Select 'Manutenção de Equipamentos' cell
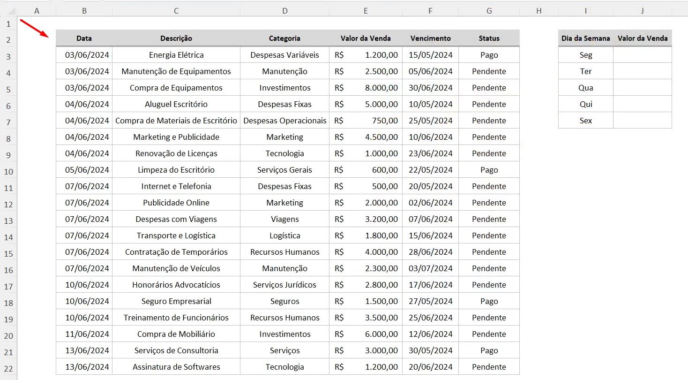Image resolution: width=688 pixels, height=380 pixels. pos(176,71)
